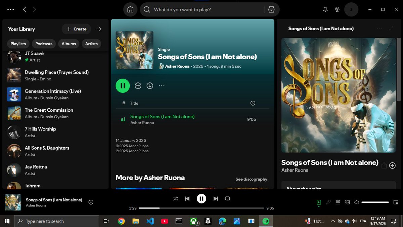Show hidden system tray icons
The width and height of the screenshot is (403, 227).
point(333,221)
